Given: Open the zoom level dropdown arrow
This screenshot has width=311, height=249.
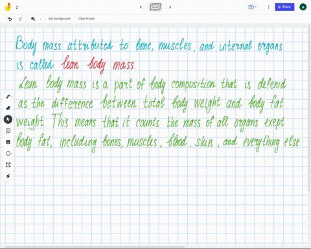Looking at the screenshot, I should [40, 19].
